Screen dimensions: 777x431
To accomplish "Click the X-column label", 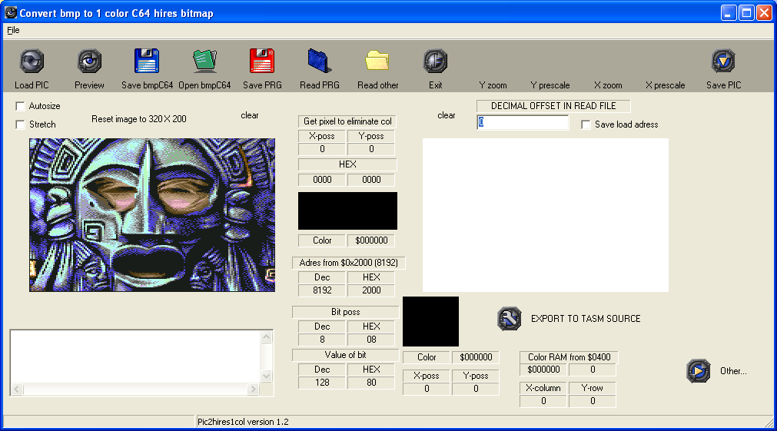I will point(543,388).
